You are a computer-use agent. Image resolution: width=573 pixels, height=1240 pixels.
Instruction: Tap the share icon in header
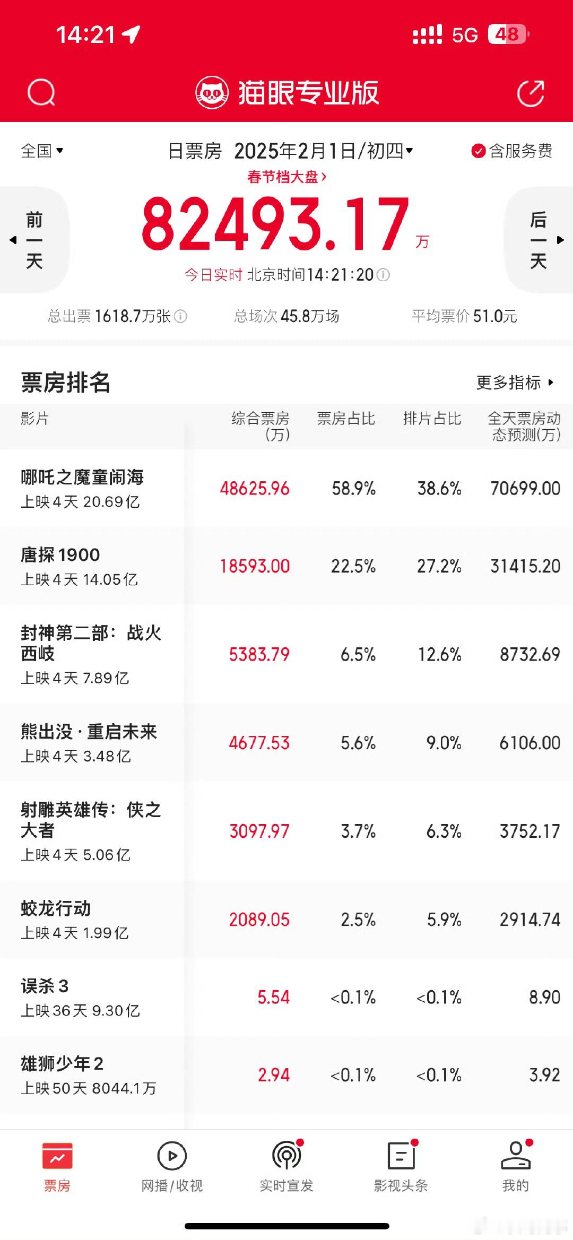tap(531, 93)
